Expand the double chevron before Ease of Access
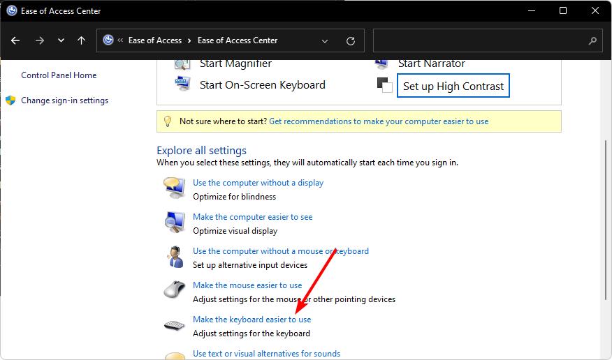612x360 pixels. coord(120,40)
